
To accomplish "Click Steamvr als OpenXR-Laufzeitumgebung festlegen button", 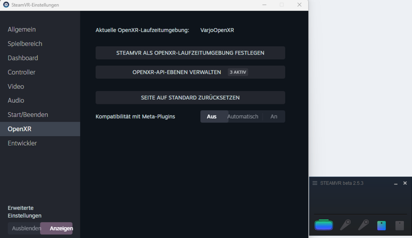I will pyautogui.click(x=190, y=53).
